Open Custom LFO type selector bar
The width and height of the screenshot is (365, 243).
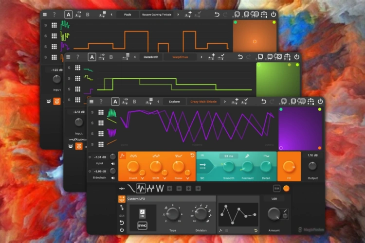pos(171,199)
